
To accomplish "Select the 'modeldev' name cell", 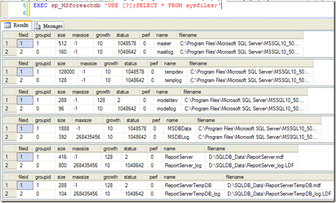I will [168, 100].
